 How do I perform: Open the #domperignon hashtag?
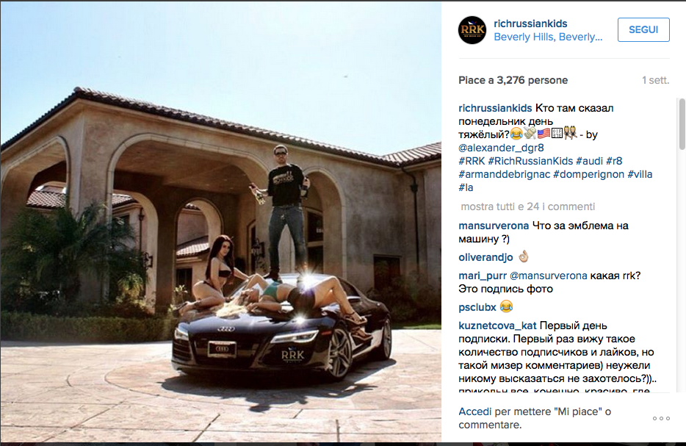(588, 174)
